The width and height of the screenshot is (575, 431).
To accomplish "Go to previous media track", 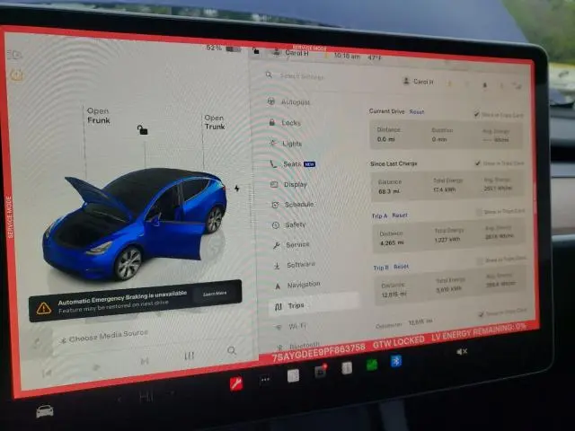I will (47, 374).
